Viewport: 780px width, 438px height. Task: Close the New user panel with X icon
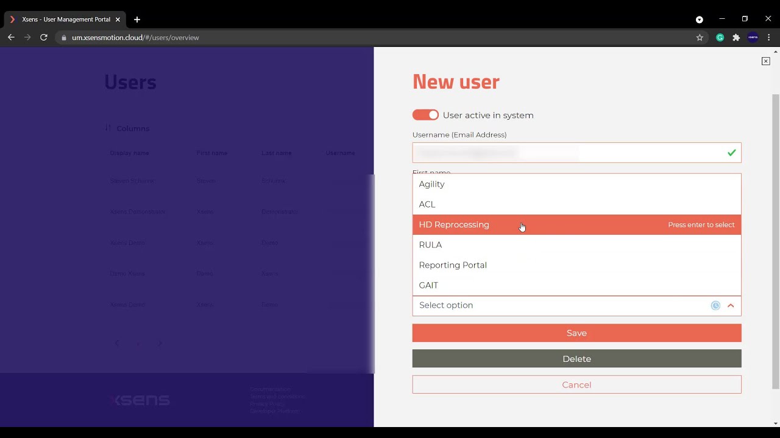click(765, 61)
